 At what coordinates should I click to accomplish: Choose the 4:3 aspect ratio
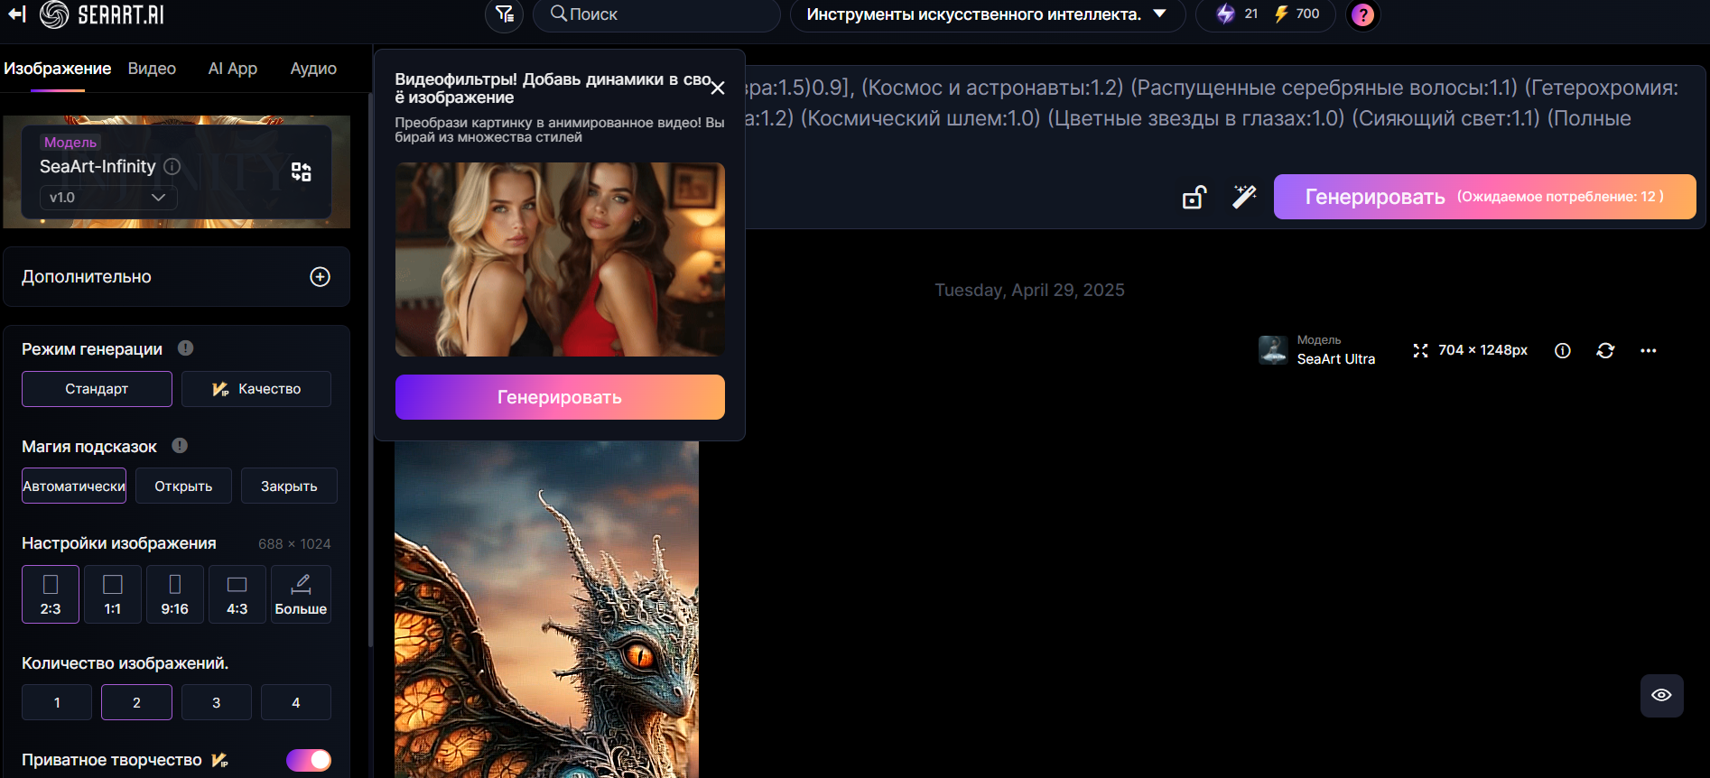click(x=237, y=594)
